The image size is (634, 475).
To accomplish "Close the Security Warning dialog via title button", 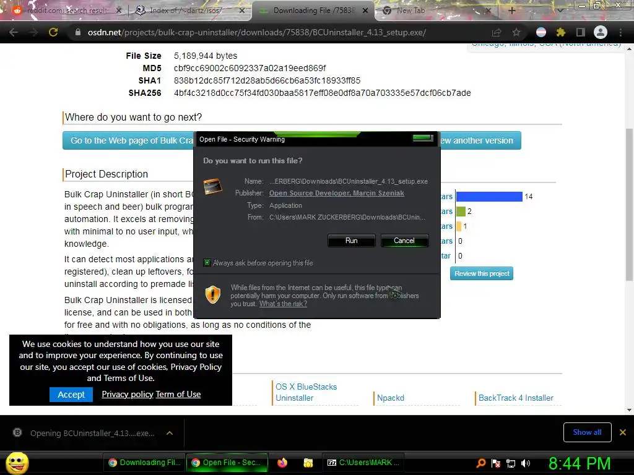I will 423,138.
